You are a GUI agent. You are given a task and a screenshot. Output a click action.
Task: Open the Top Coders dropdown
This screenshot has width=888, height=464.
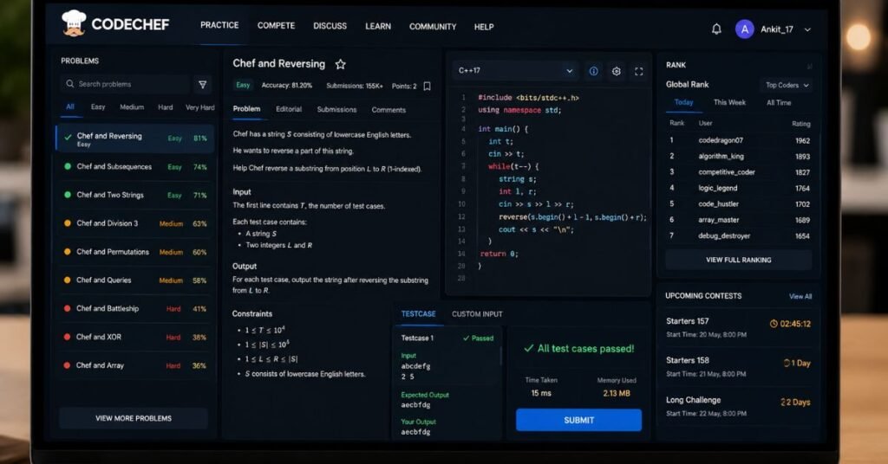[x=787, y=86]
